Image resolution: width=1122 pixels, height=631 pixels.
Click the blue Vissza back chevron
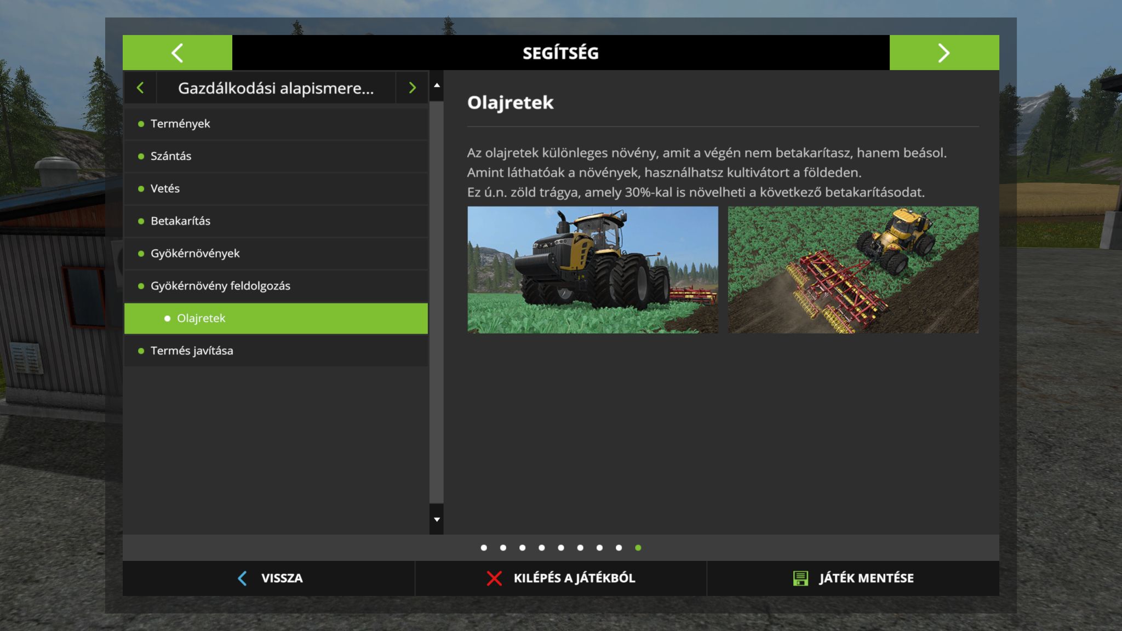(242, 578)
